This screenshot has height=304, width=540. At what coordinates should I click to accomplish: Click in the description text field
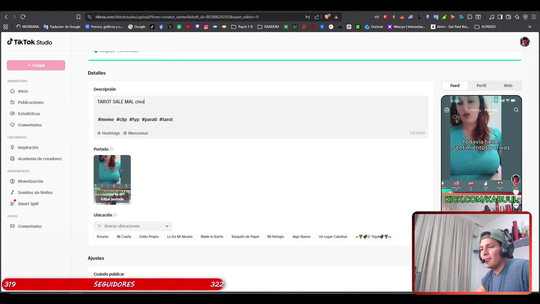pyautogui.click(x=261, y=111)
